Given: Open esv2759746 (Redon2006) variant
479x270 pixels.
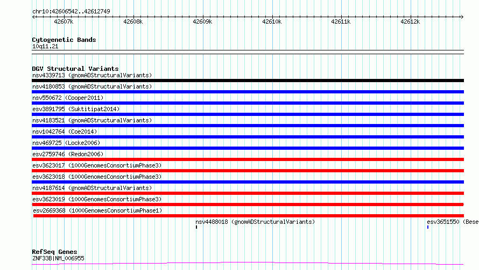Looking at the screenshot, I should (x=68, y=154).
